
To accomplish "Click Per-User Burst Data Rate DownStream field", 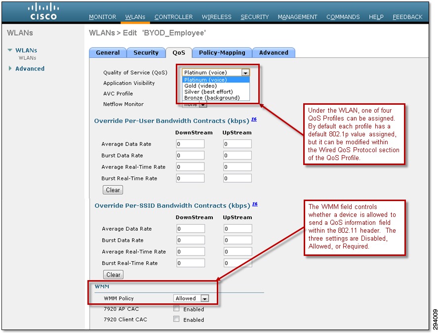I will (x=191, y=156).
